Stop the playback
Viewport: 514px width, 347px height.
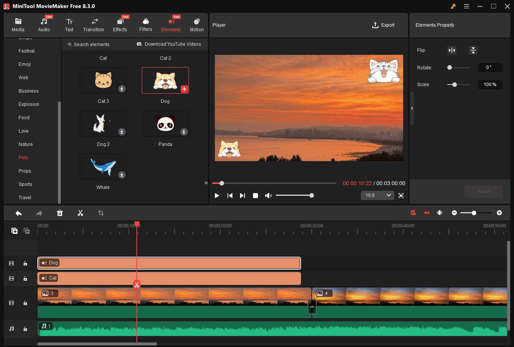[255, 195]
